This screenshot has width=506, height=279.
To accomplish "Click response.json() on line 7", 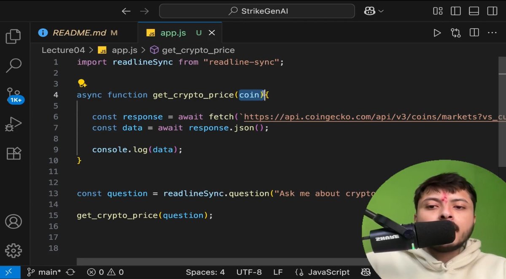I will 226,127.
